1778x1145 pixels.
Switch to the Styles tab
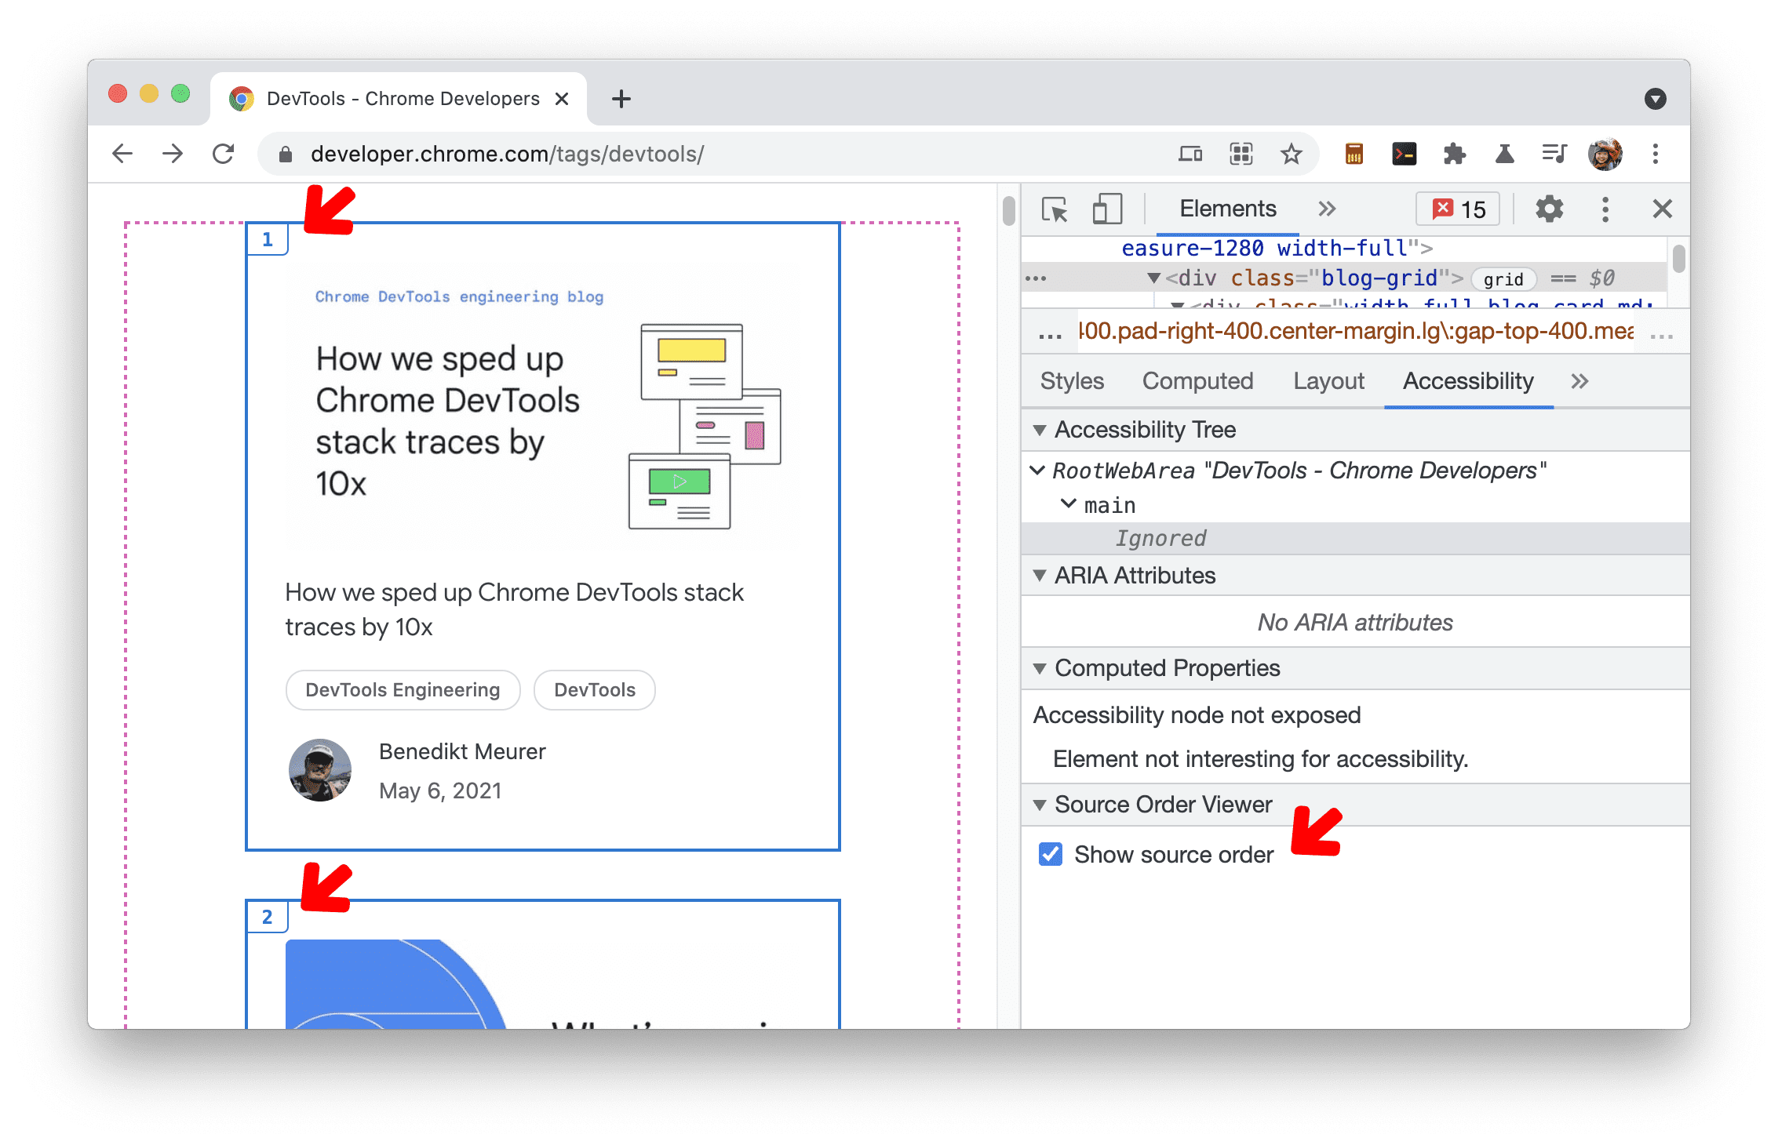pos(1069,382)
